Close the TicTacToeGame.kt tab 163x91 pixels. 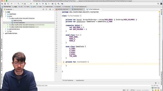(101, 9)
